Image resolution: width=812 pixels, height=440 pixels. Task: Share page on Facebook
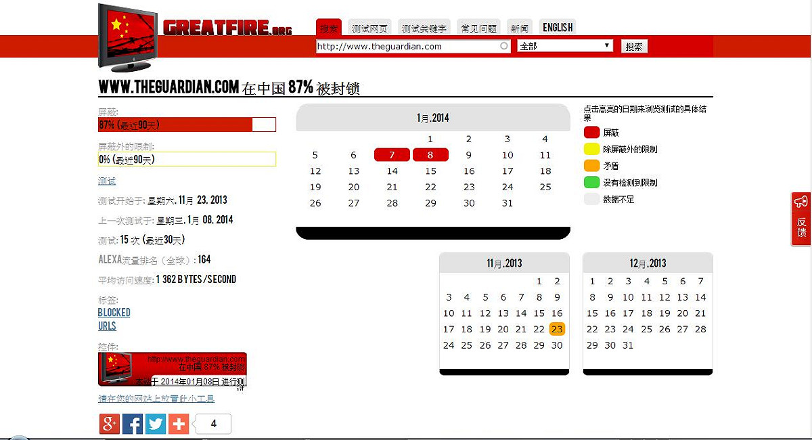click(133, 424)
